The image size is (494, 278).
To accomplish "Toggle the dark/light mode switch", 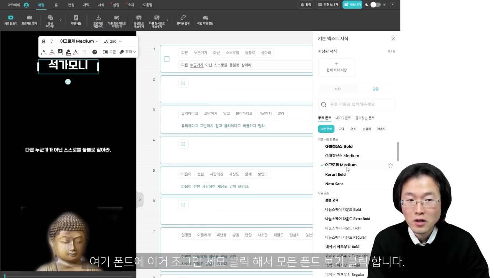I will coord(375,5).
